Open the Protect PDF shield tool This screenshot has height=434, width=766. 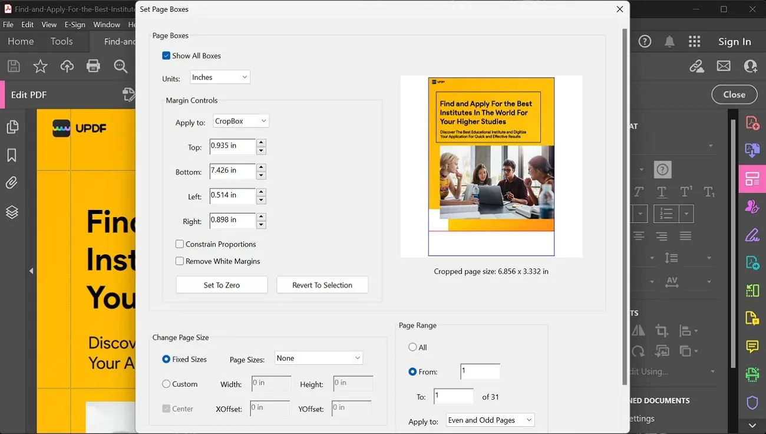point(752,402)
